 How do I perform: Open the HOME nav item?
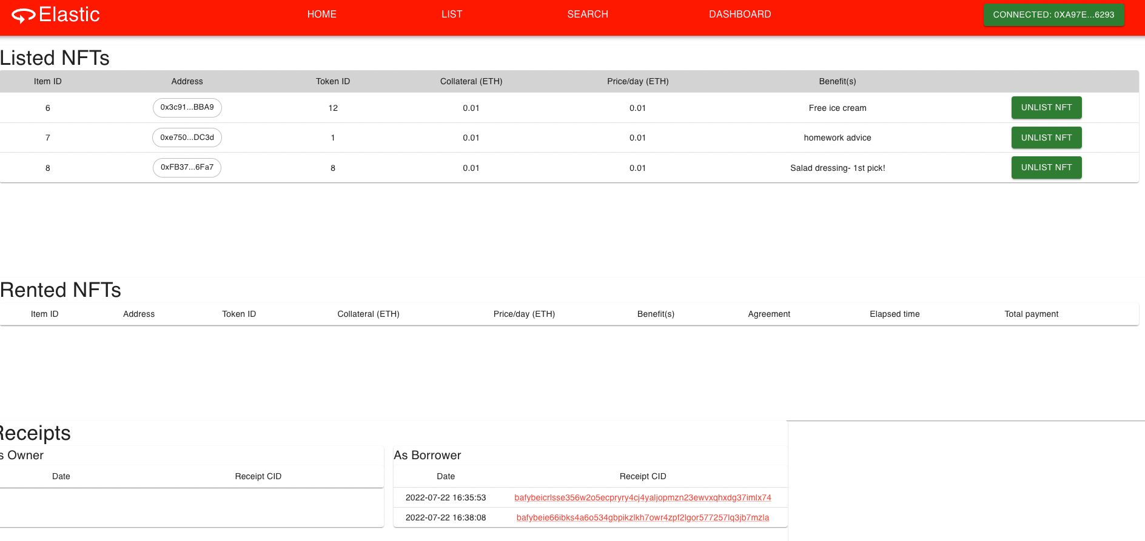pos(321,14)
